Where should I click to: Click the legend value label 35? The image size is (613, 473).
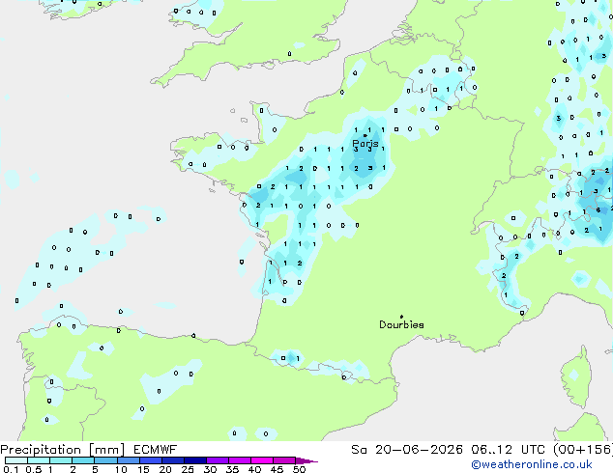coord(232,469)
